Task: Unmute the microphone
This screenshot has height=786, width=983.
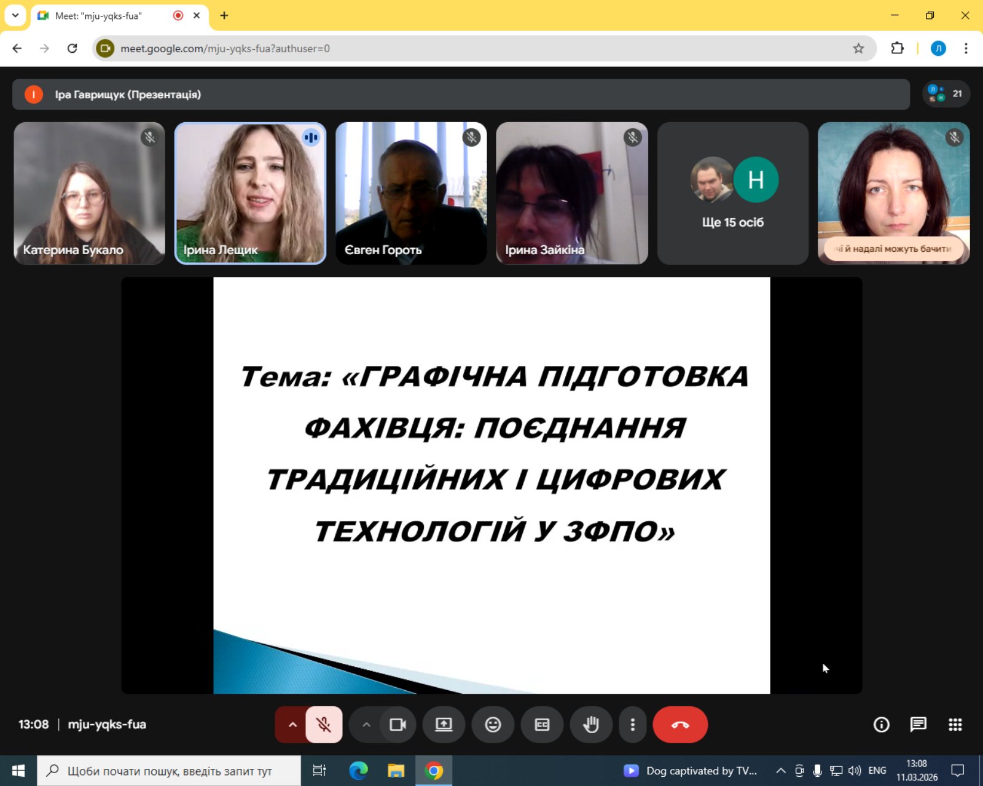Action: coord(324,725)
